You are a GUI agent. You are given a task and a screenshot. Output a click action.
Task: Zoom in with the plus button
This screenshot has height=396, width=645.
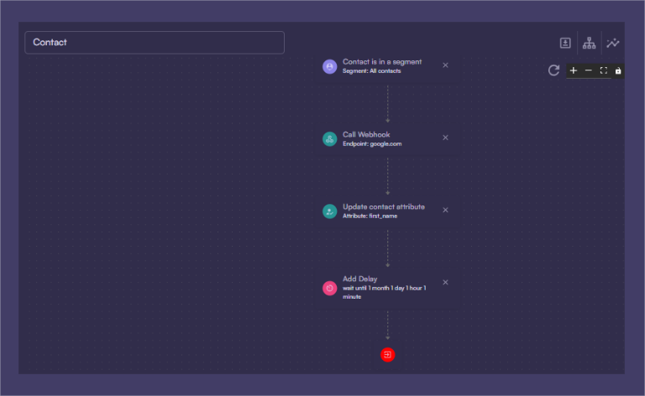click(x=574, y=70)
